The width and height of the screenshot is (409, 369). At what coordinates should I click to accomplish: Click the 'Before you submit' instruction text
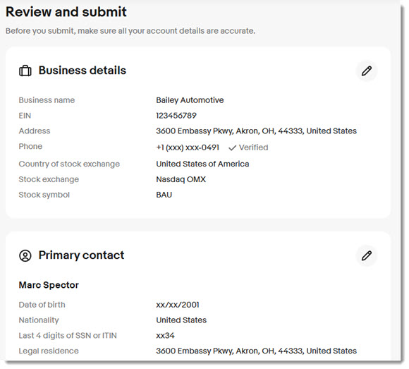(x=130, y=31)
